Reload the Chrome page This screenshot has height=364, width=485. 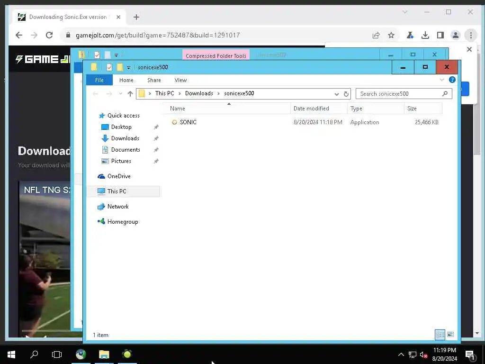click(49, 35)
